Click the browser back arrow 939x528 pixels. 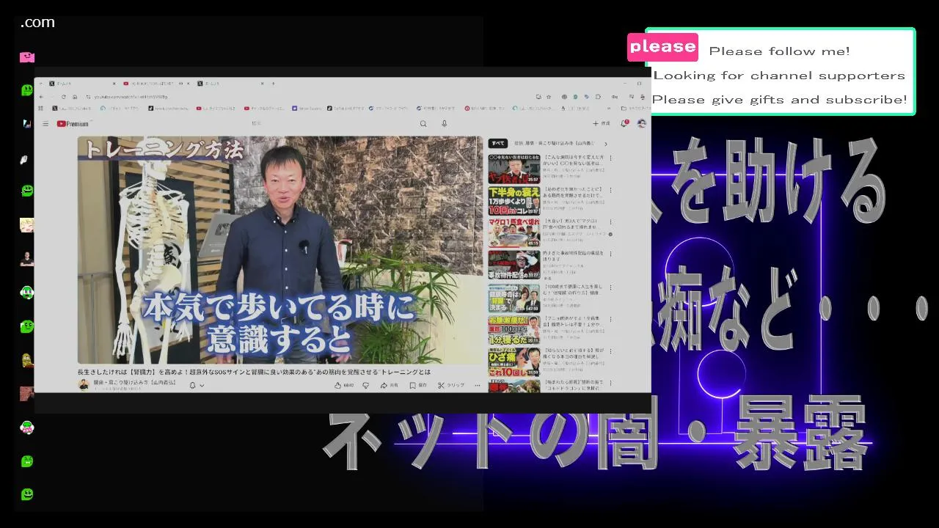(x=42, y=97)
